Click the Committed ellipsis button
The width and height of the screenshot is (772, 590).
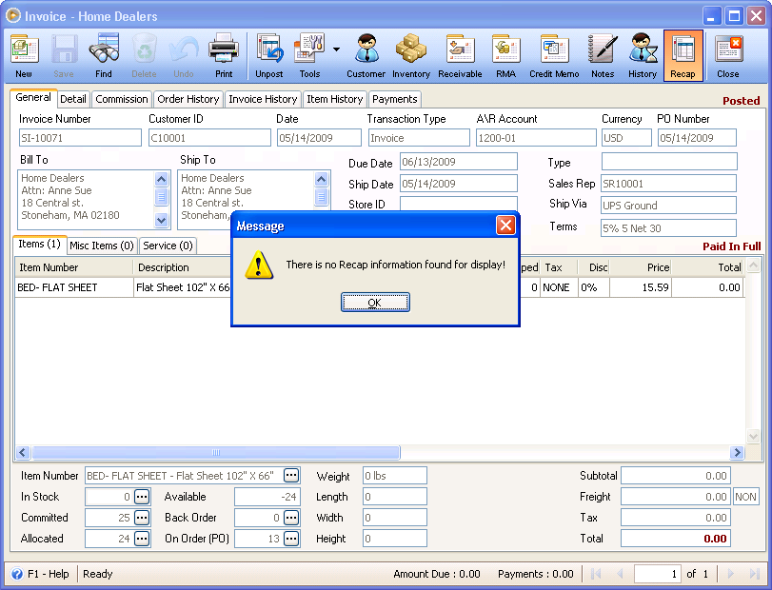[142, 518]
